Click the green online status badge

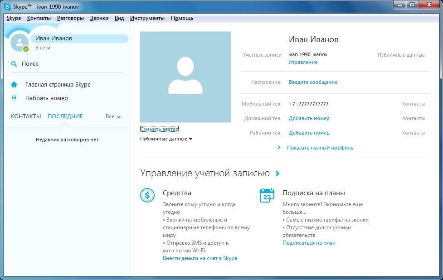26,49
